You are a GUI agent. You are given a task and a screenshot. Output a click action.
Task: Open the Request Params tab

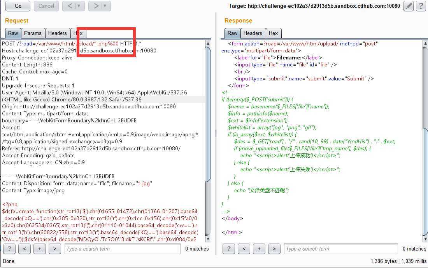pos(33,33)
